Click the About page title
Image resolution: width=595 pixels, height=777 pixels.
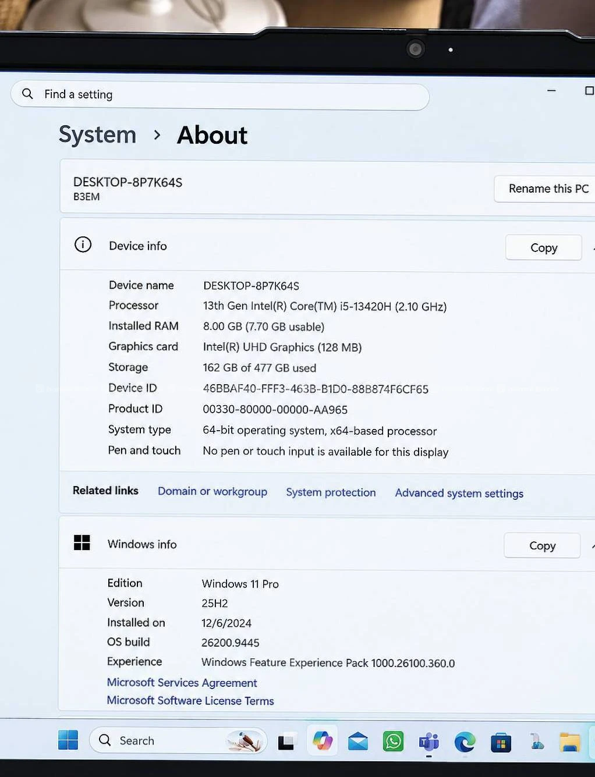pos(212,135)
